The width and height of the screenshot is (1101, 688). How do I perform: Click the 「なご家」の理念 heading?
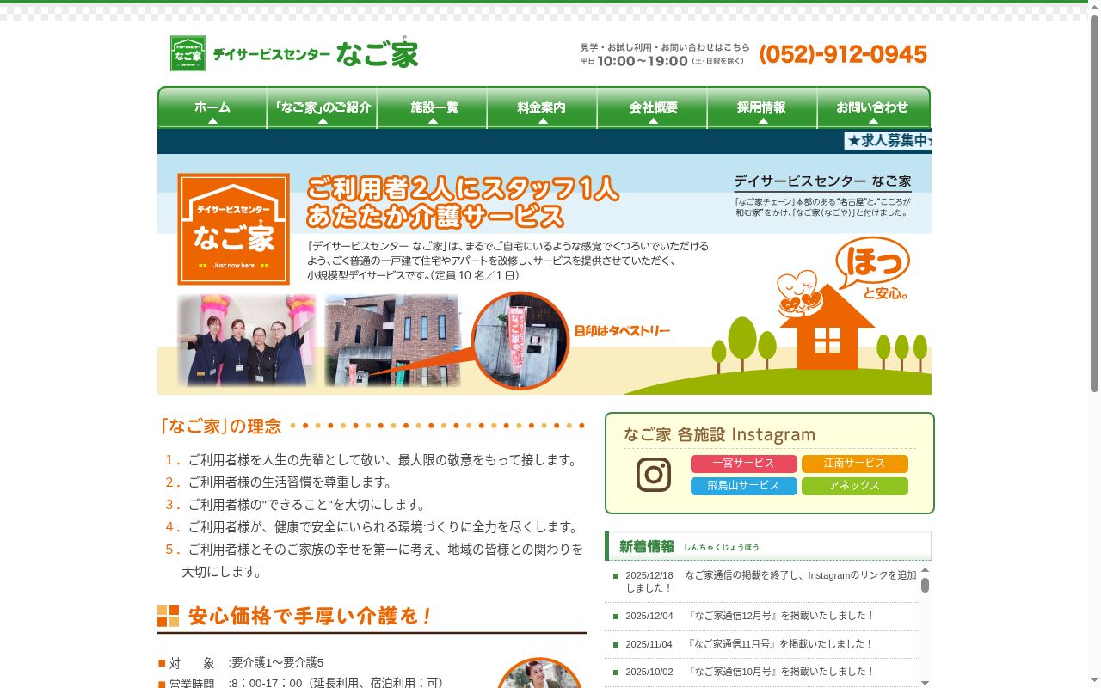point(220,426)
